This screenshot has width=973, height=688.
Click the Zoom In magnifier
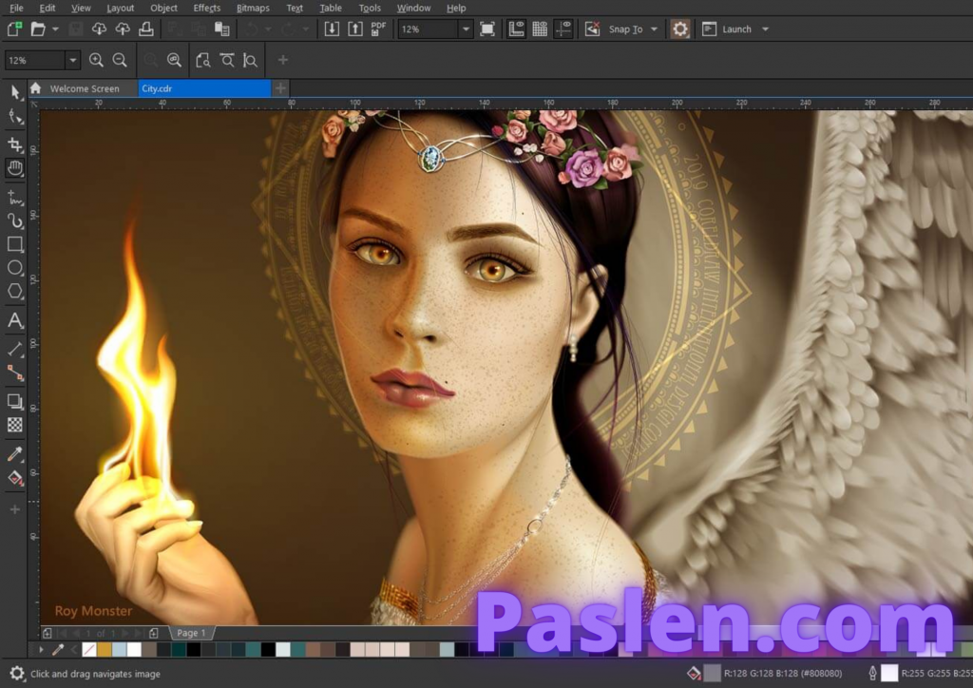click(96, 60)
